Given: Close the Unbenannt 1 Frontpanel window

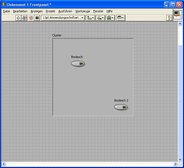Looking at the screenshot, I should tap(180, 5).
